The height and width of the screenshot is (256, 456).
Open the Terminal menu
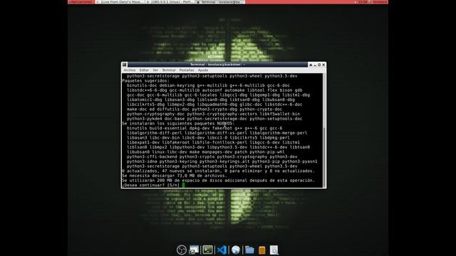[169, 70]
